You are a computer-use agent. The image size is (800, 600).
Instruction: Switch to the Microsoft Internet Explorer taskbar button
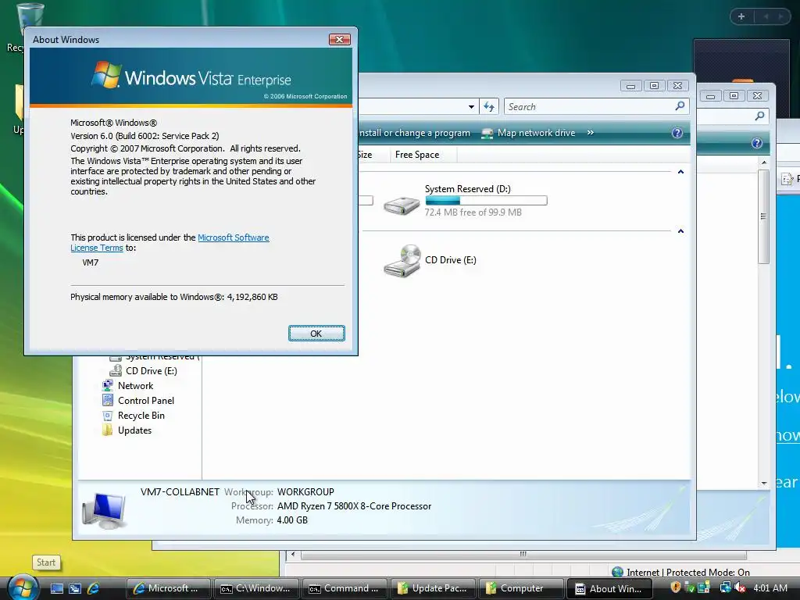coord(168,588)
